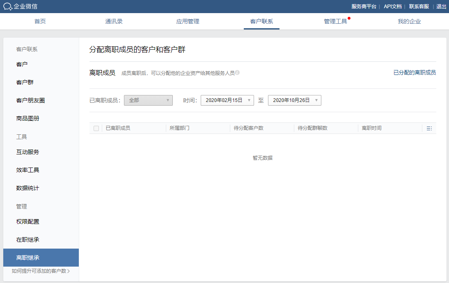Select 客户群 in the sidebar

coord(25,82)
